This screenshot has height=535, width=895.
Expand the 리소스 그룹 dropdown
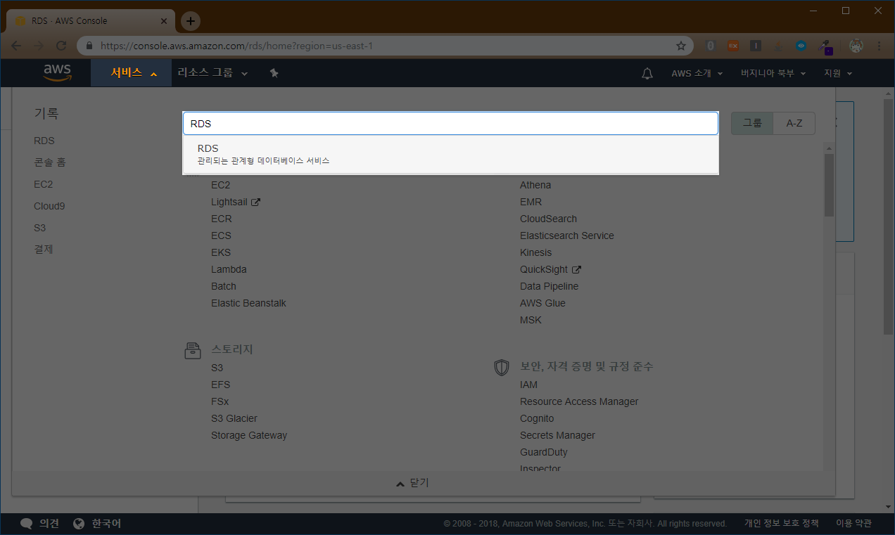click(x=212, y=73)
